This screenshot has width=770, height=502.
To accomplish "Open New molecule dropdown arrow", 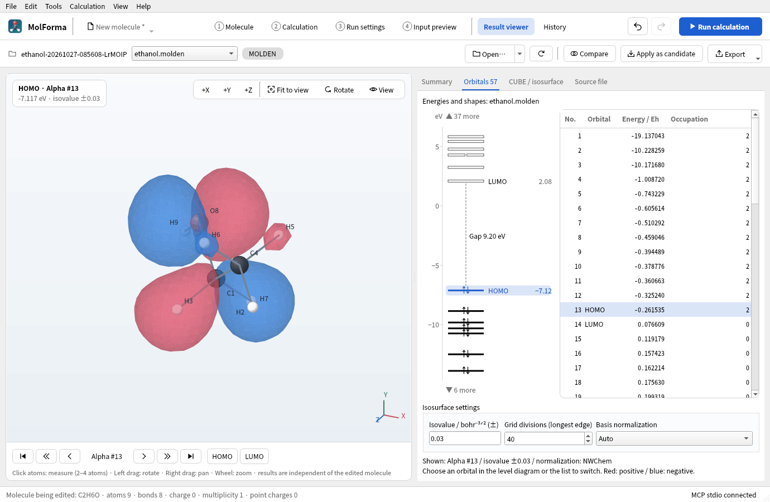I will [x=151, y=31].
